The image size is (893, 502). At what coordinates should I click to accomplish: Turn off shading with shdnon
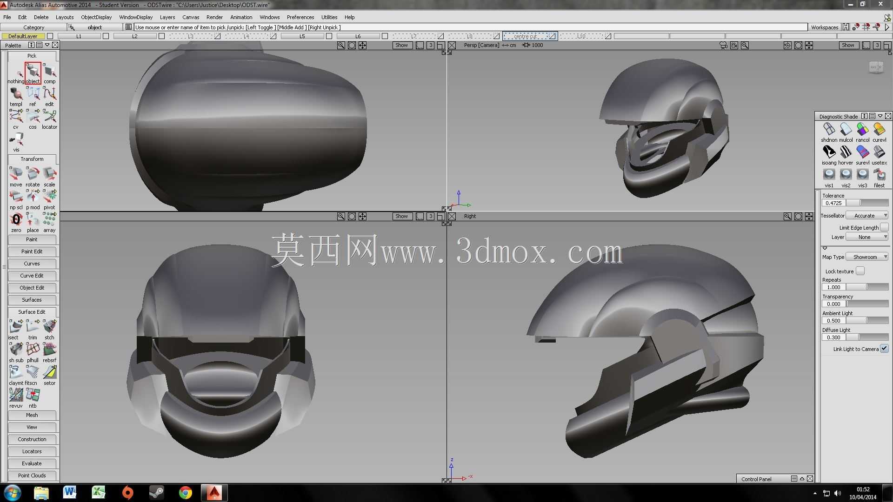(829, 132)
